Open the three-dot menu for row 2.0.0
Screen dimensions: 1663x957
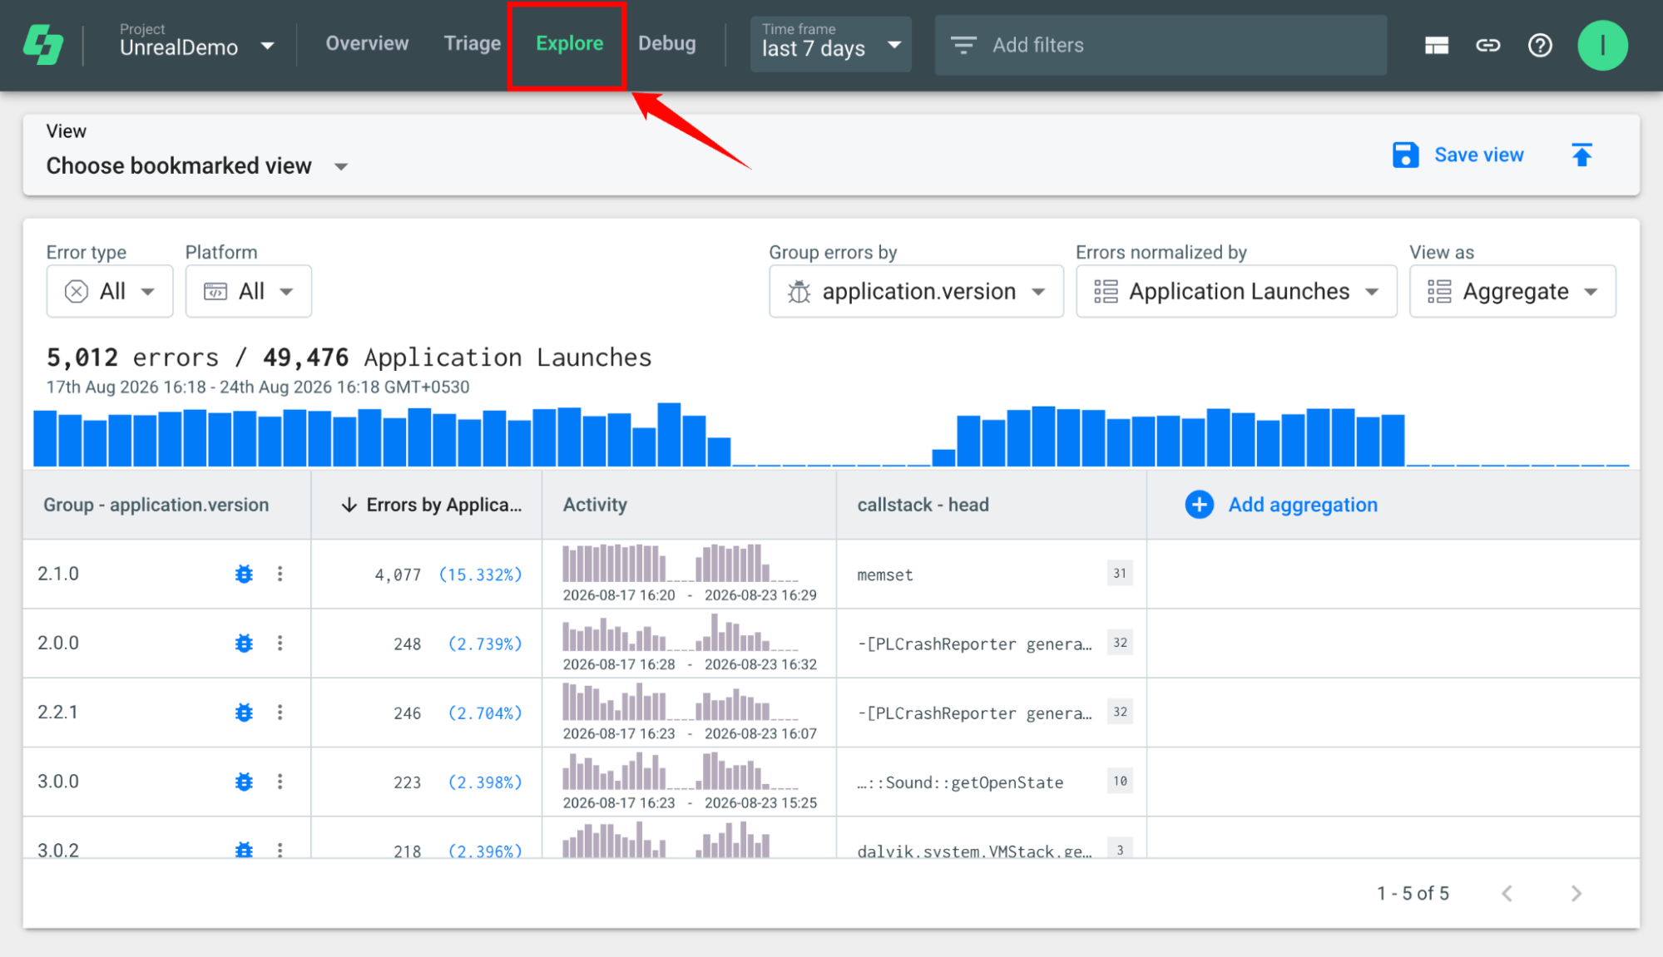click(280, 643)
